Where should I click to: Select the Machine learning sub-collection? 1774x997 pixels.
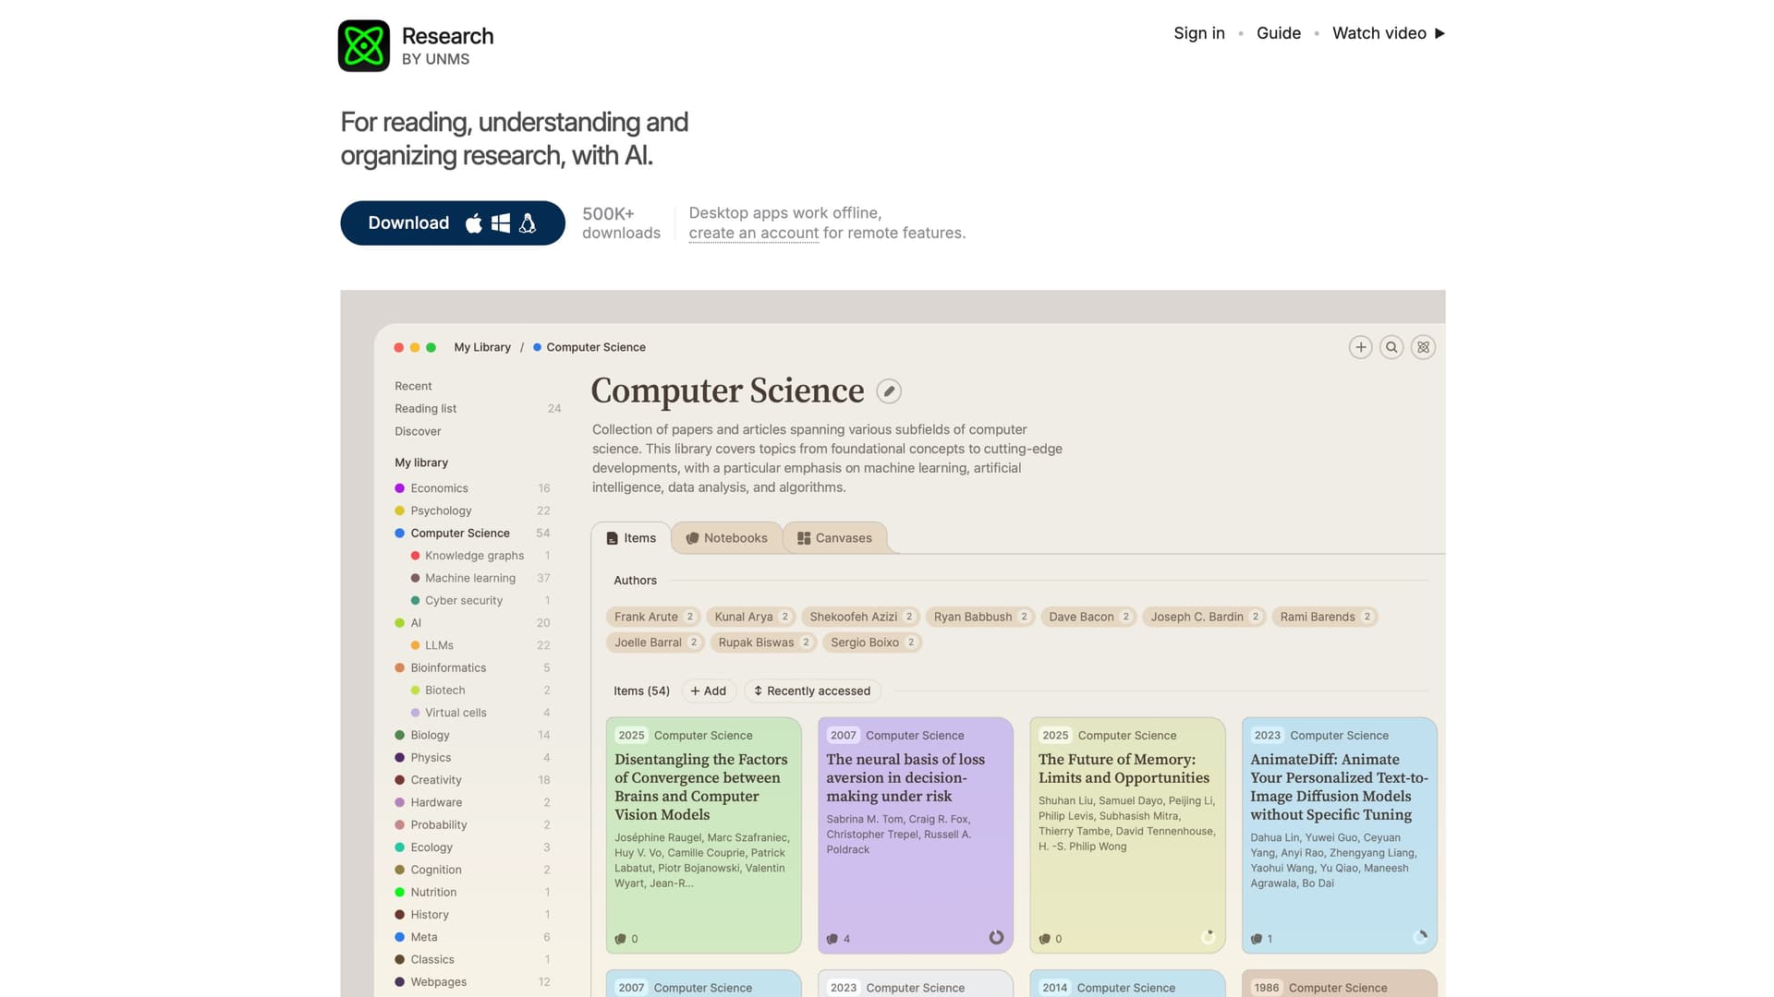point(480,578)
